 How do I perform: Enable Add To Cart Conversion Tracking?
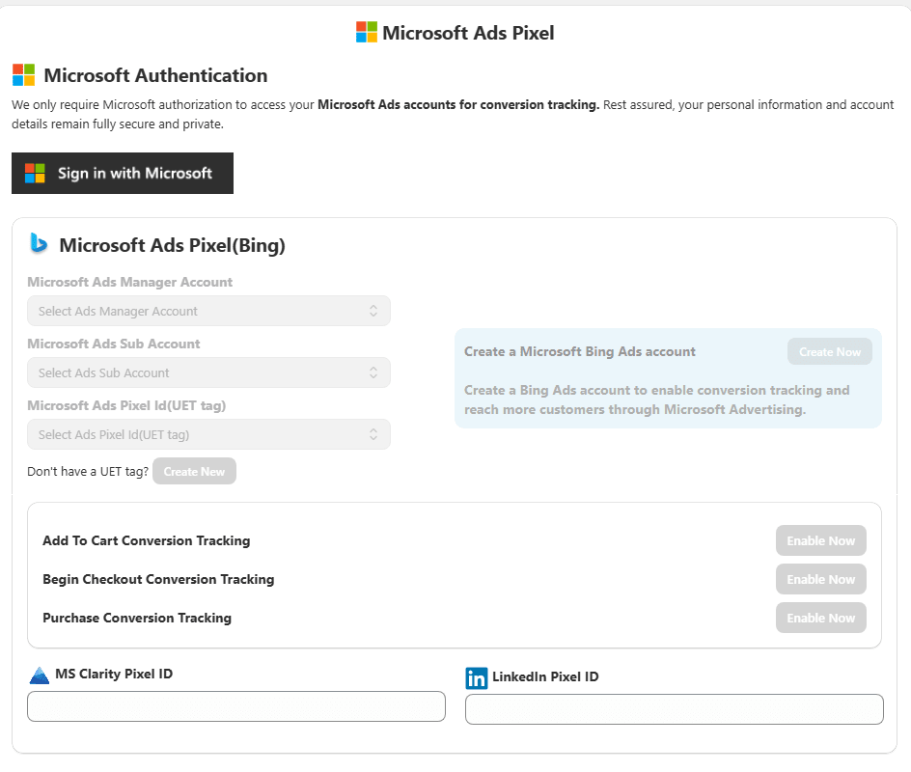point(821,540)
